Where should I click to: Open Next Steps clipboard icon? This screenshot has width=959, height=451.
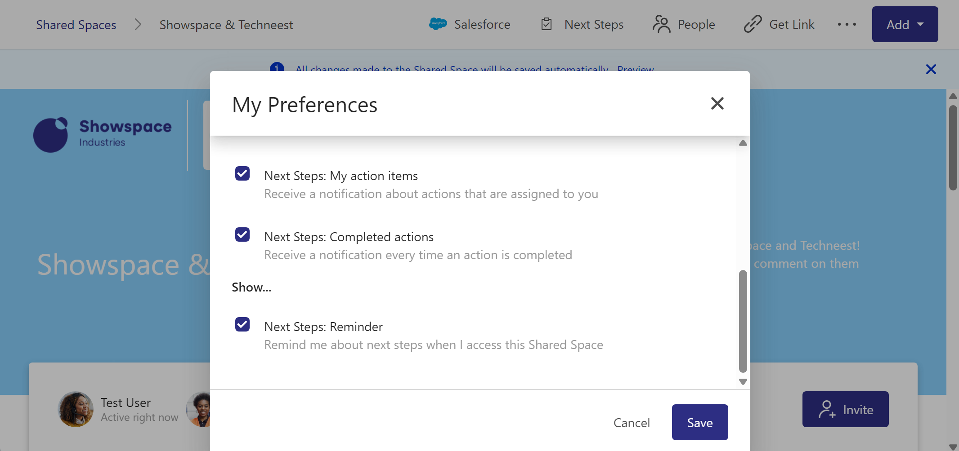(547, 24)
